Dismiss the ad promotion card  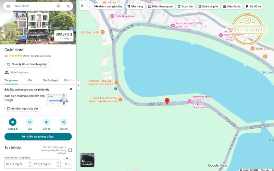[x=71, y=89]
